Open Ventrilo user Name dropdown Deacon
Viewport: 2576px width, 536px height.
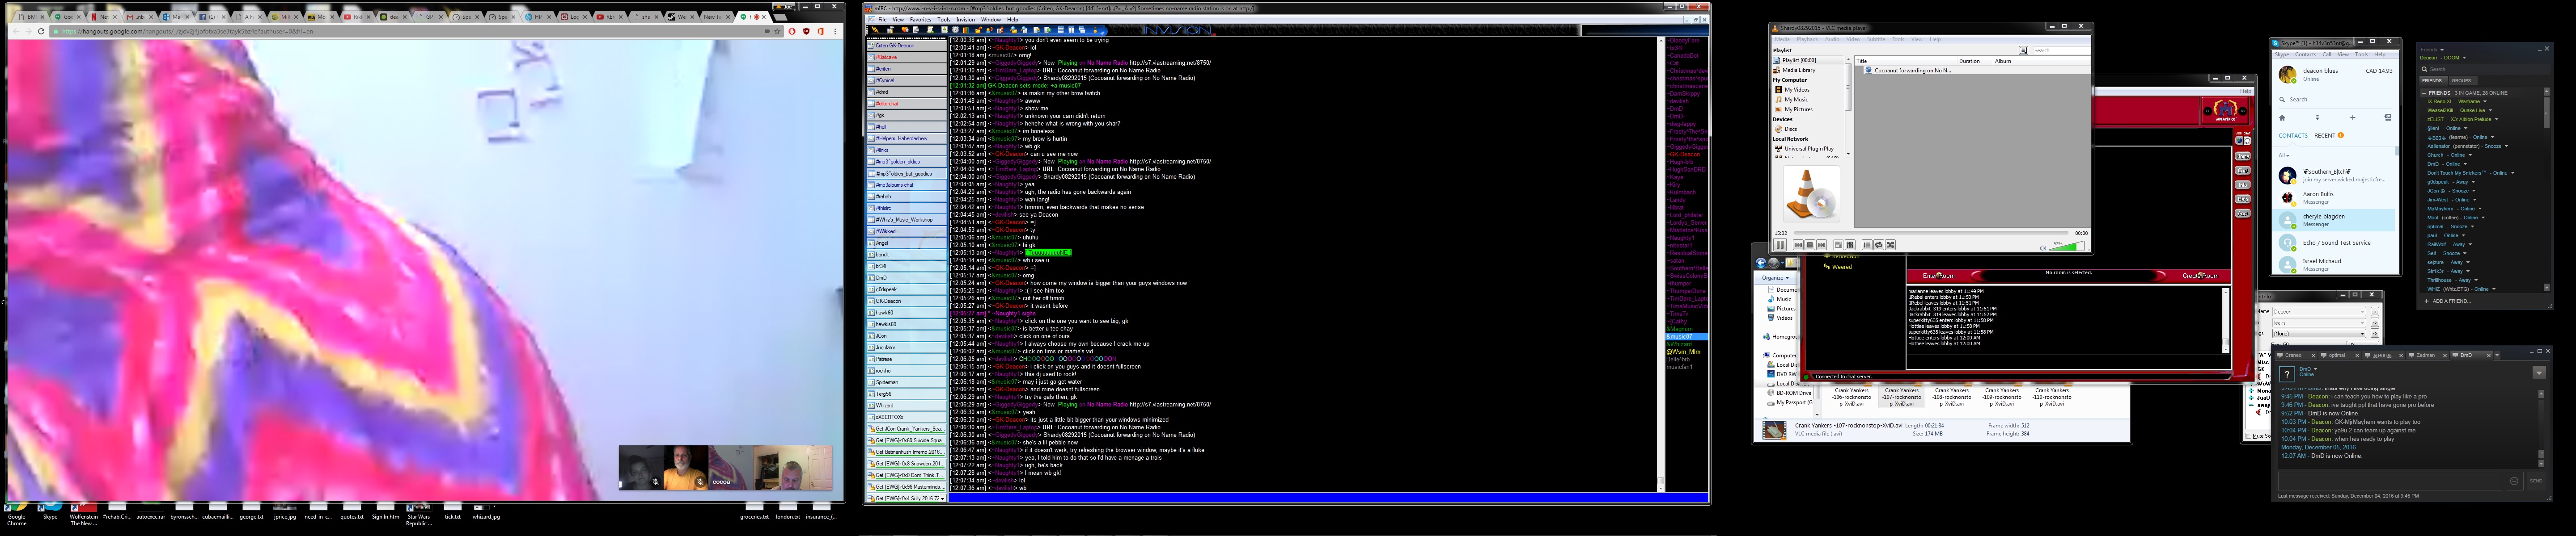pyautogui.click(x=2320, y=311)
